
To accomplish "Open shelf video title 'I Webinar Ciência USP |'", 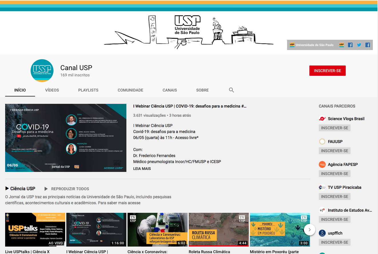I will pos(87,252).
